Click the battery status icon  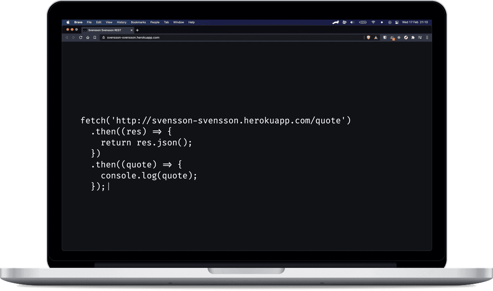pyautogui.click(x=363, y=22)
